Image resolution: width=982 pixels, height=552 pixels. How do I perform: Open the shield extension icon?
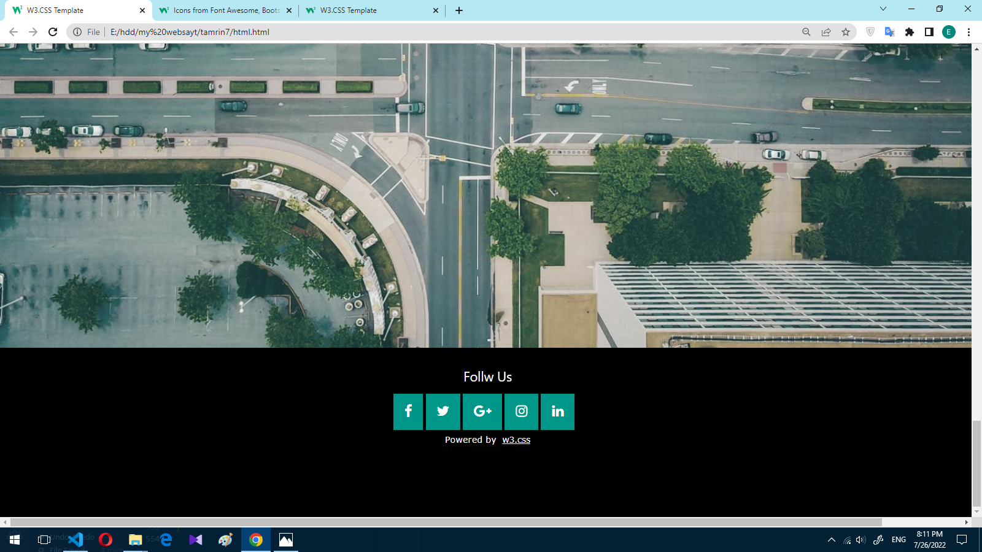click(x=870, y=32)
